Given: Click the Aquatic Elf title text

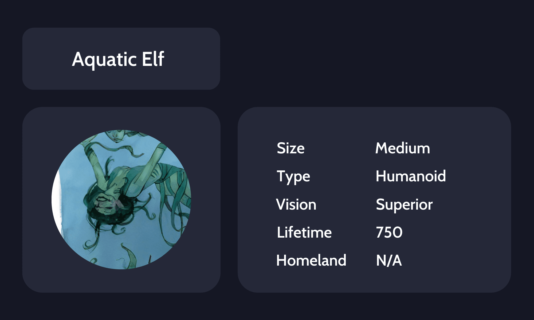Looking at the screenshot, I should point(118,59).
